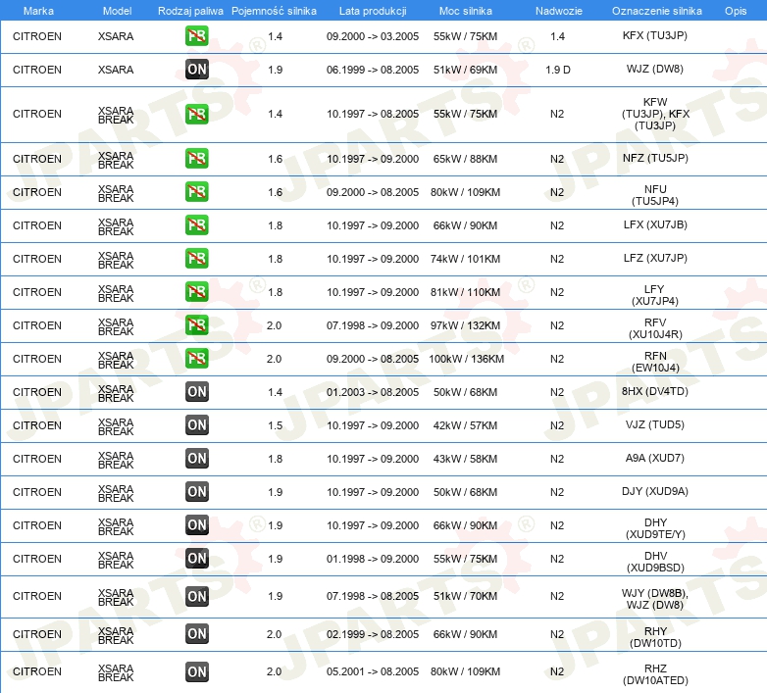Select engine code DJY (XUD9A)

coord(654,491)
